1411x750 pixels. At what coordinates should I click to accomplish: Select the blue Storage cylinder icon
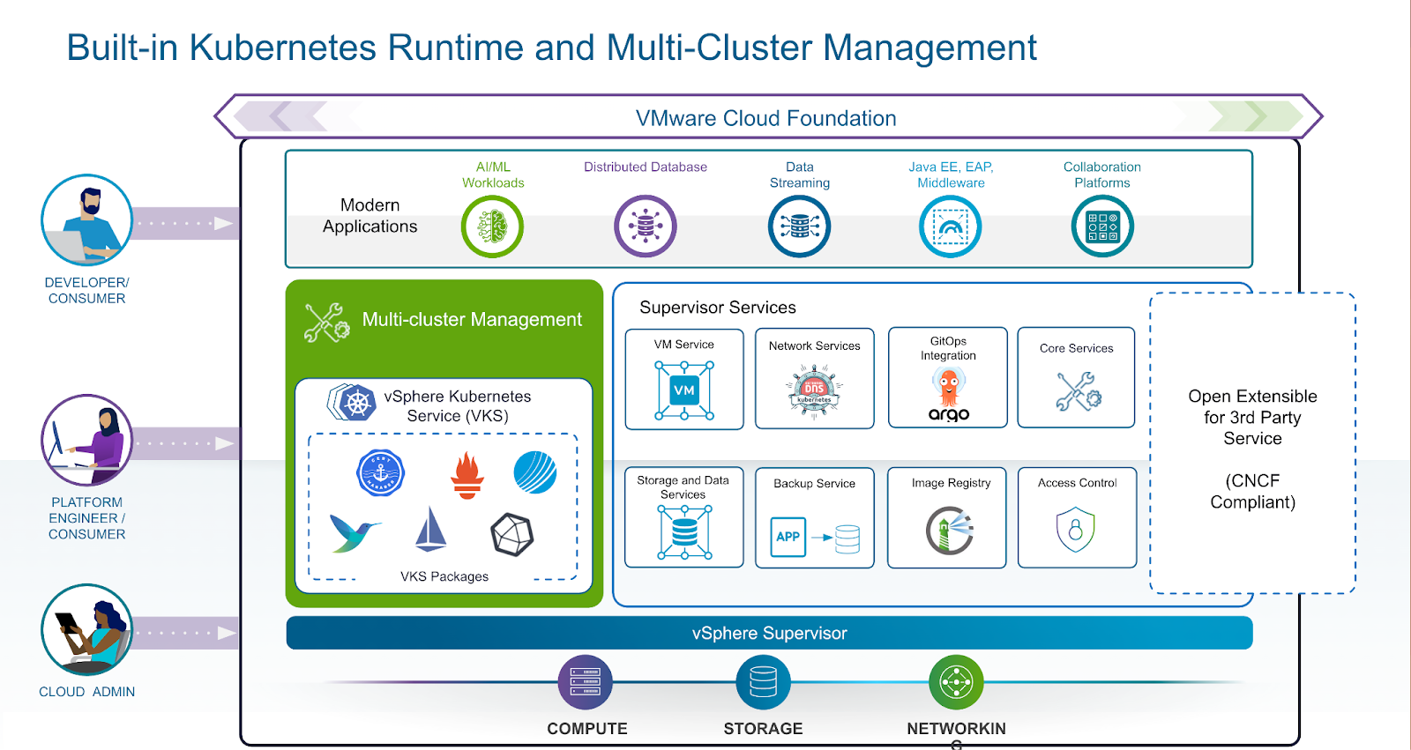coord(764,682)
